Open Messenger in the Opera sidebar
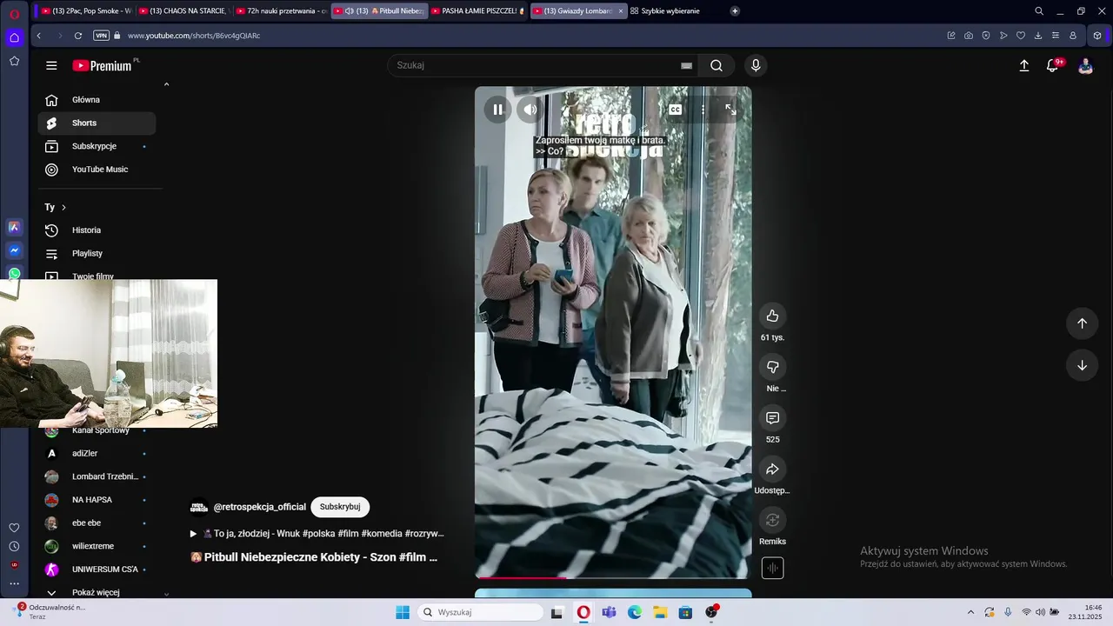The width and height of the screenshot is (1113, 626). tap(14, 250)
